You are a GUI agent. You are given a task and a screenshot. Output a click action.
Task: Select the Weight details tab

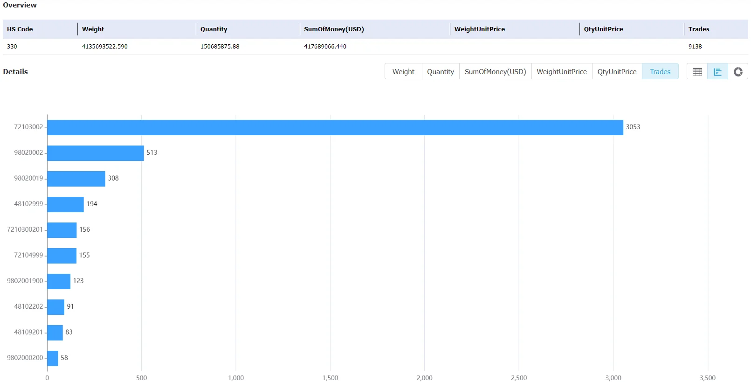tap(403, 72)
